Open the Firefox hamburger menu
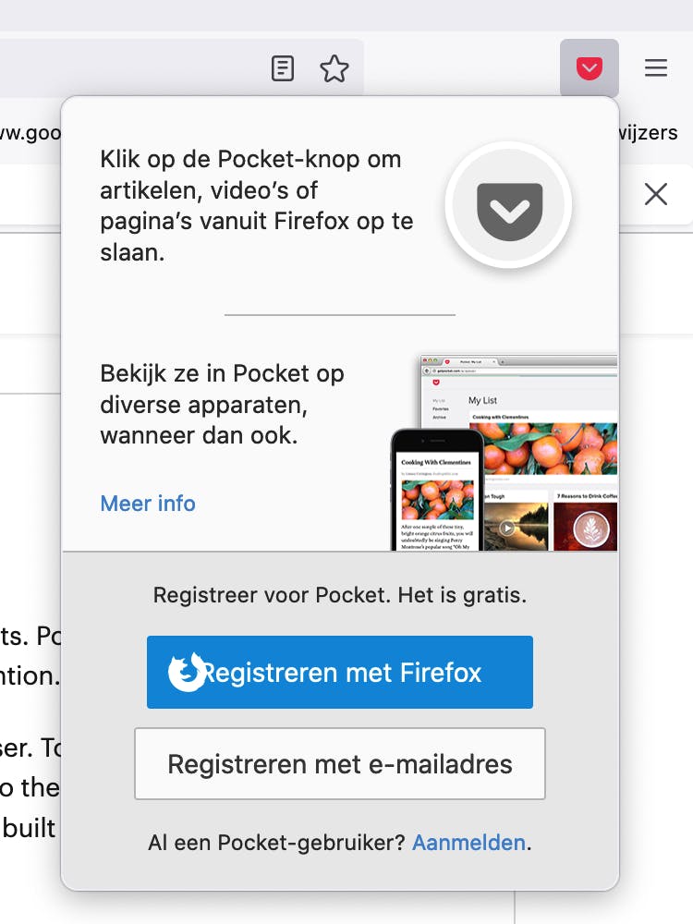The width and height of the screenshot is (693, 924). click(656, 68)
